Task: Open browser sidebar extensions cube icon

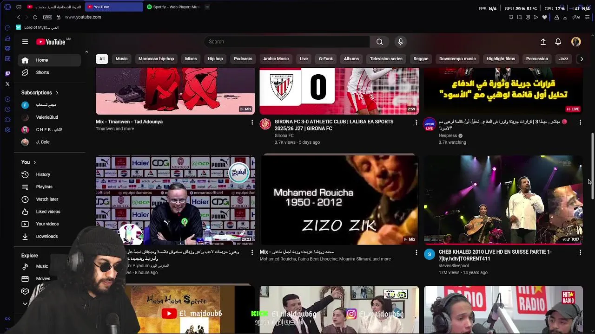Action: point(7,120)
